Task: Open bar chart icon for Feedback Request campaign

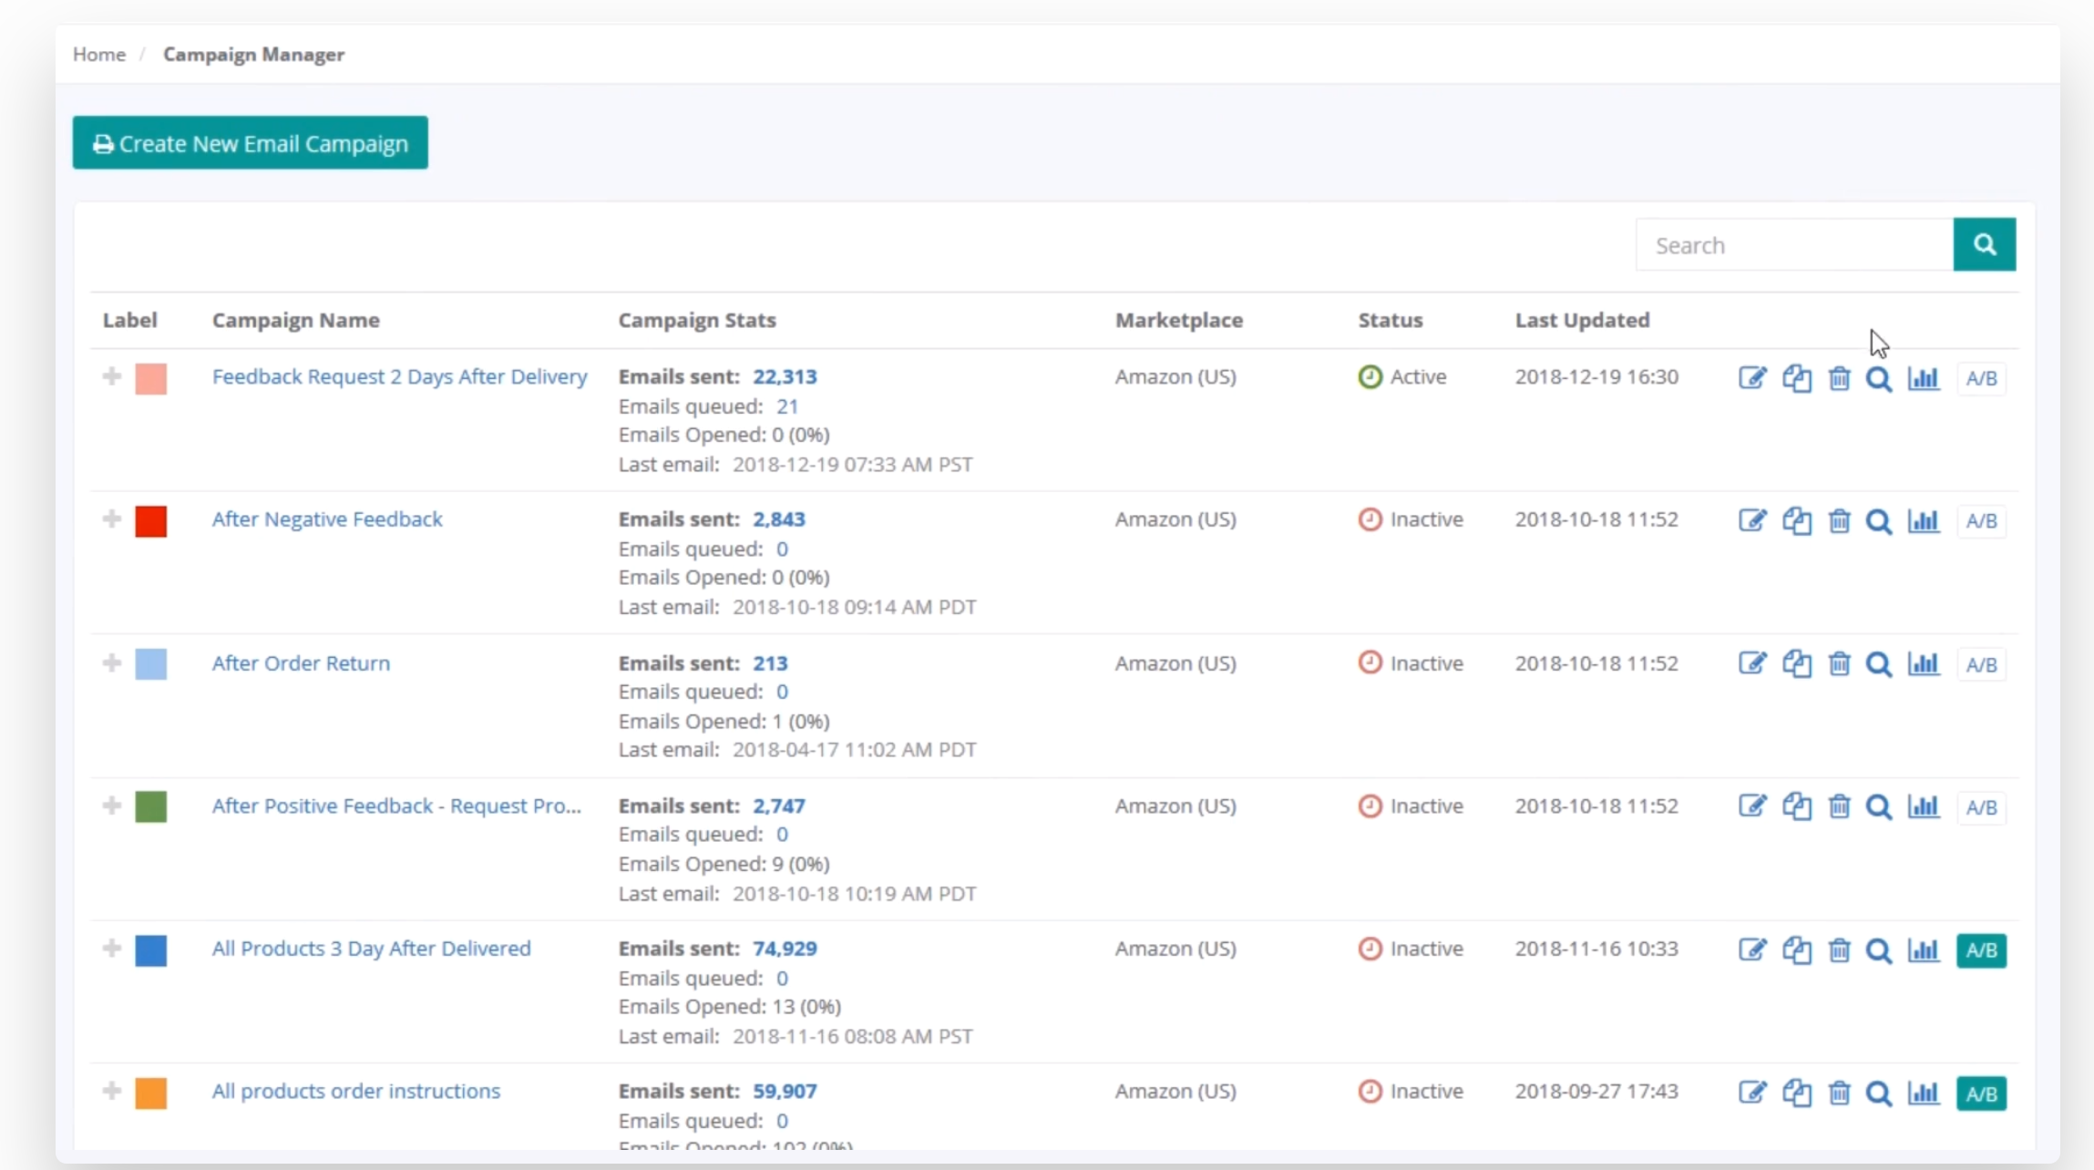Action: pyautogui.click(x=1923, y=377)
